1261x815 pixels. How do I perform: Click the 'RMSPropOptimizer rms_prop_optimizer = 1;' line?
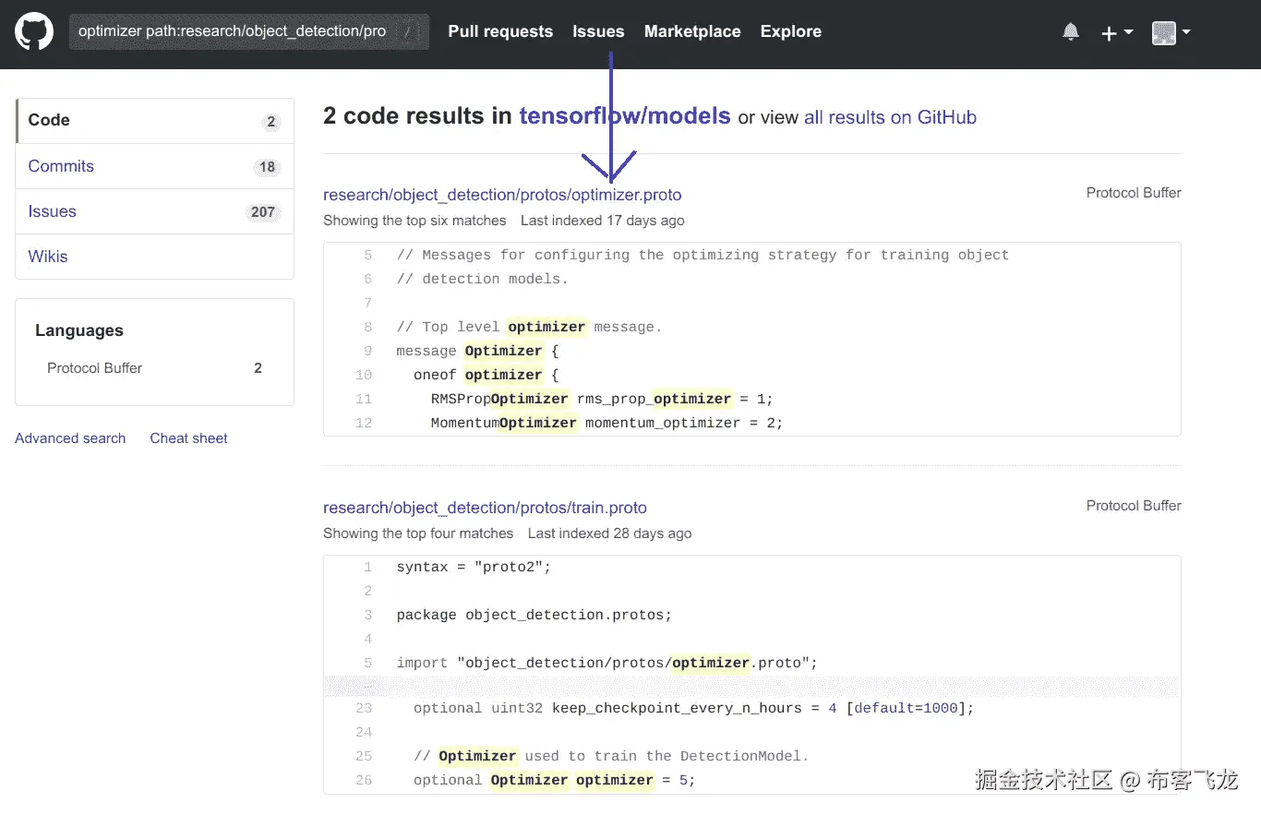[602, 399]
